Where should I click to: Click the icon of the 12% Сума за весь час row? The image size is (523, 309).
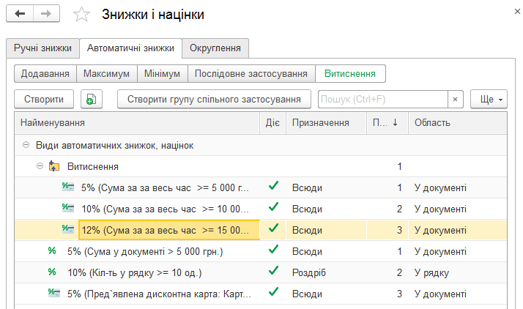68,229
